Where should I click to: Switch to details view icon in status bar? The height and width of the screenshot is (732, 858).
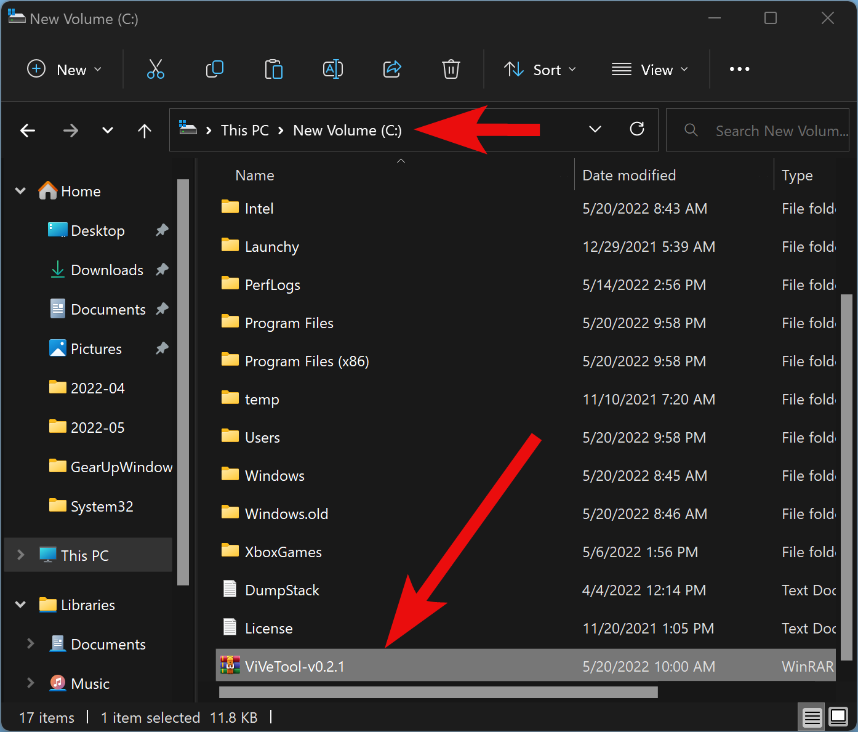point(812,717)
